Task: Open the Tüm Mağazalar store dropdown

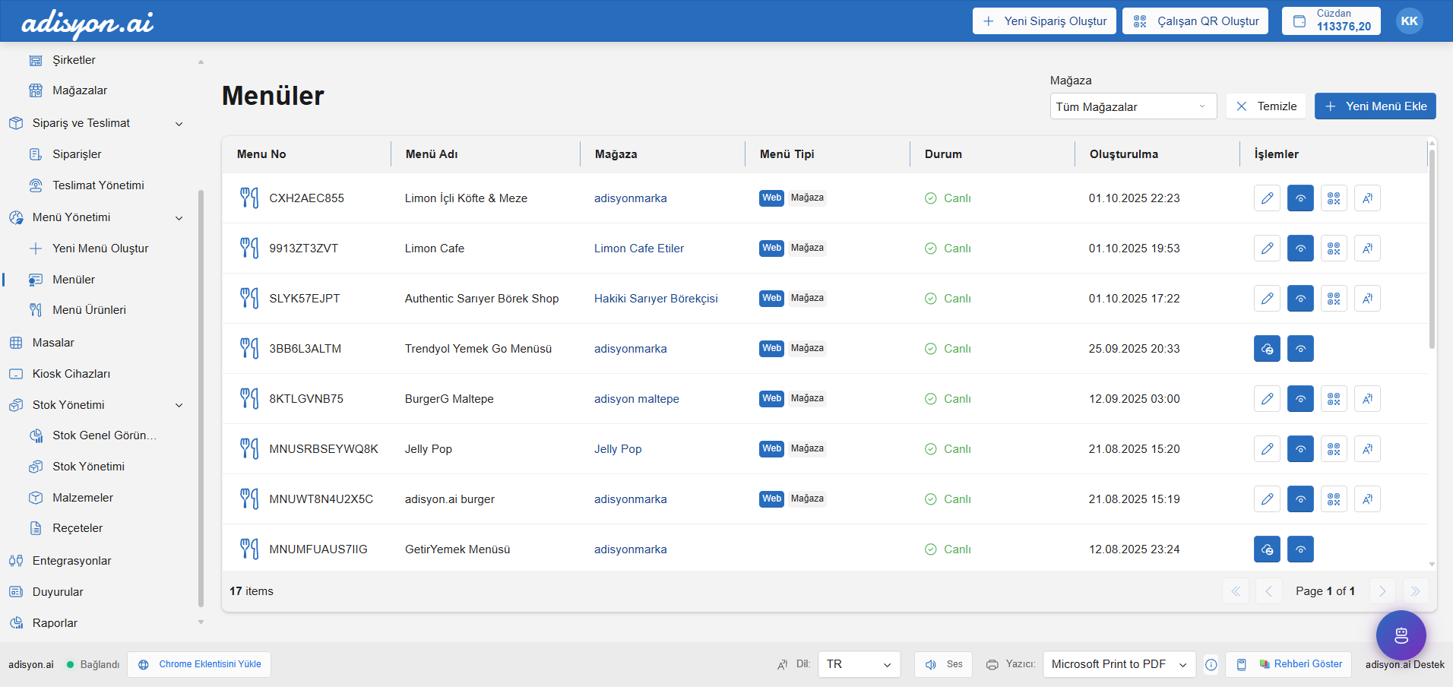Action: (1132, 106)
